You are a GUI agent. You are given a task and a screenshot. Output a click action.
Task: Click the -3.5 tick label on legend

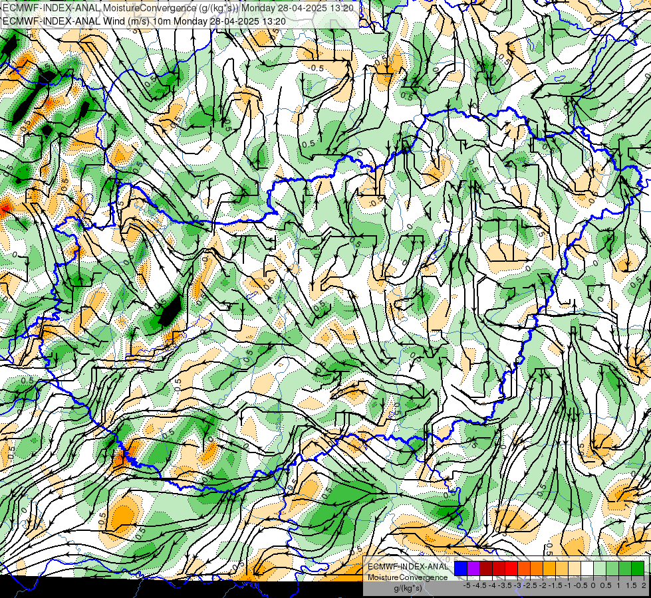(505, 585)
